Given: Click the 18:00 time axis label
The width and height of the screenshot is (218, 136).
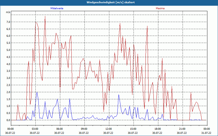Looking at the screenshot, I should coord(158,129).
